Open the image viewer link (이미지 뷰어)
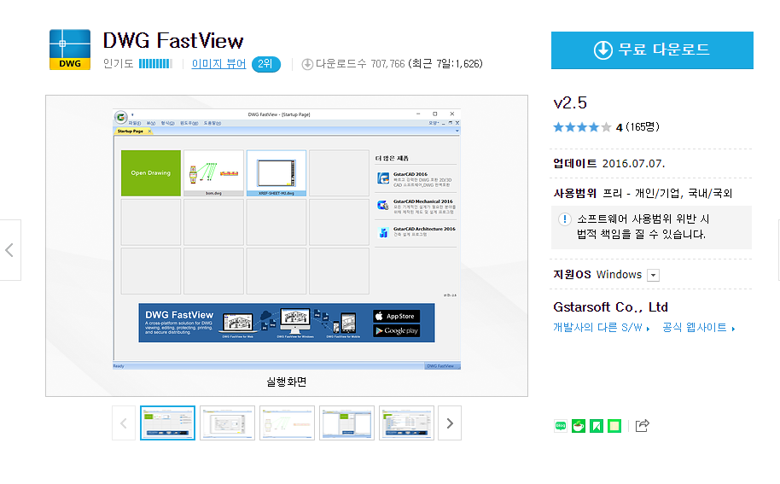Screen dimensions: 780x484 (x=218, y=64)
